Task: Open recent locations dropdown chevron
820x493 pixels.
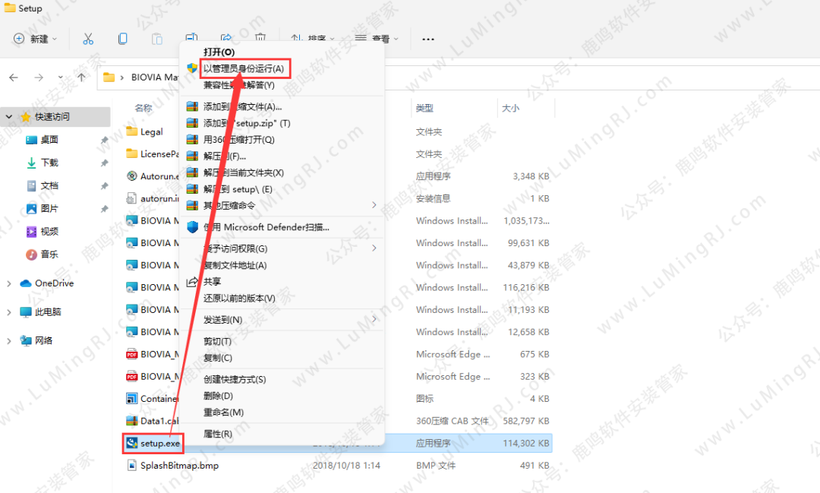Action: point(61,77)
